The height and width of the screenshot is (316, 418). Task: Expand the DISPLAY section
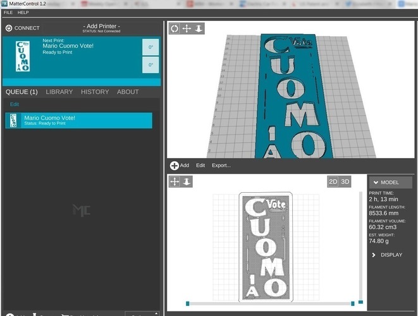click(x=387, y=255)
